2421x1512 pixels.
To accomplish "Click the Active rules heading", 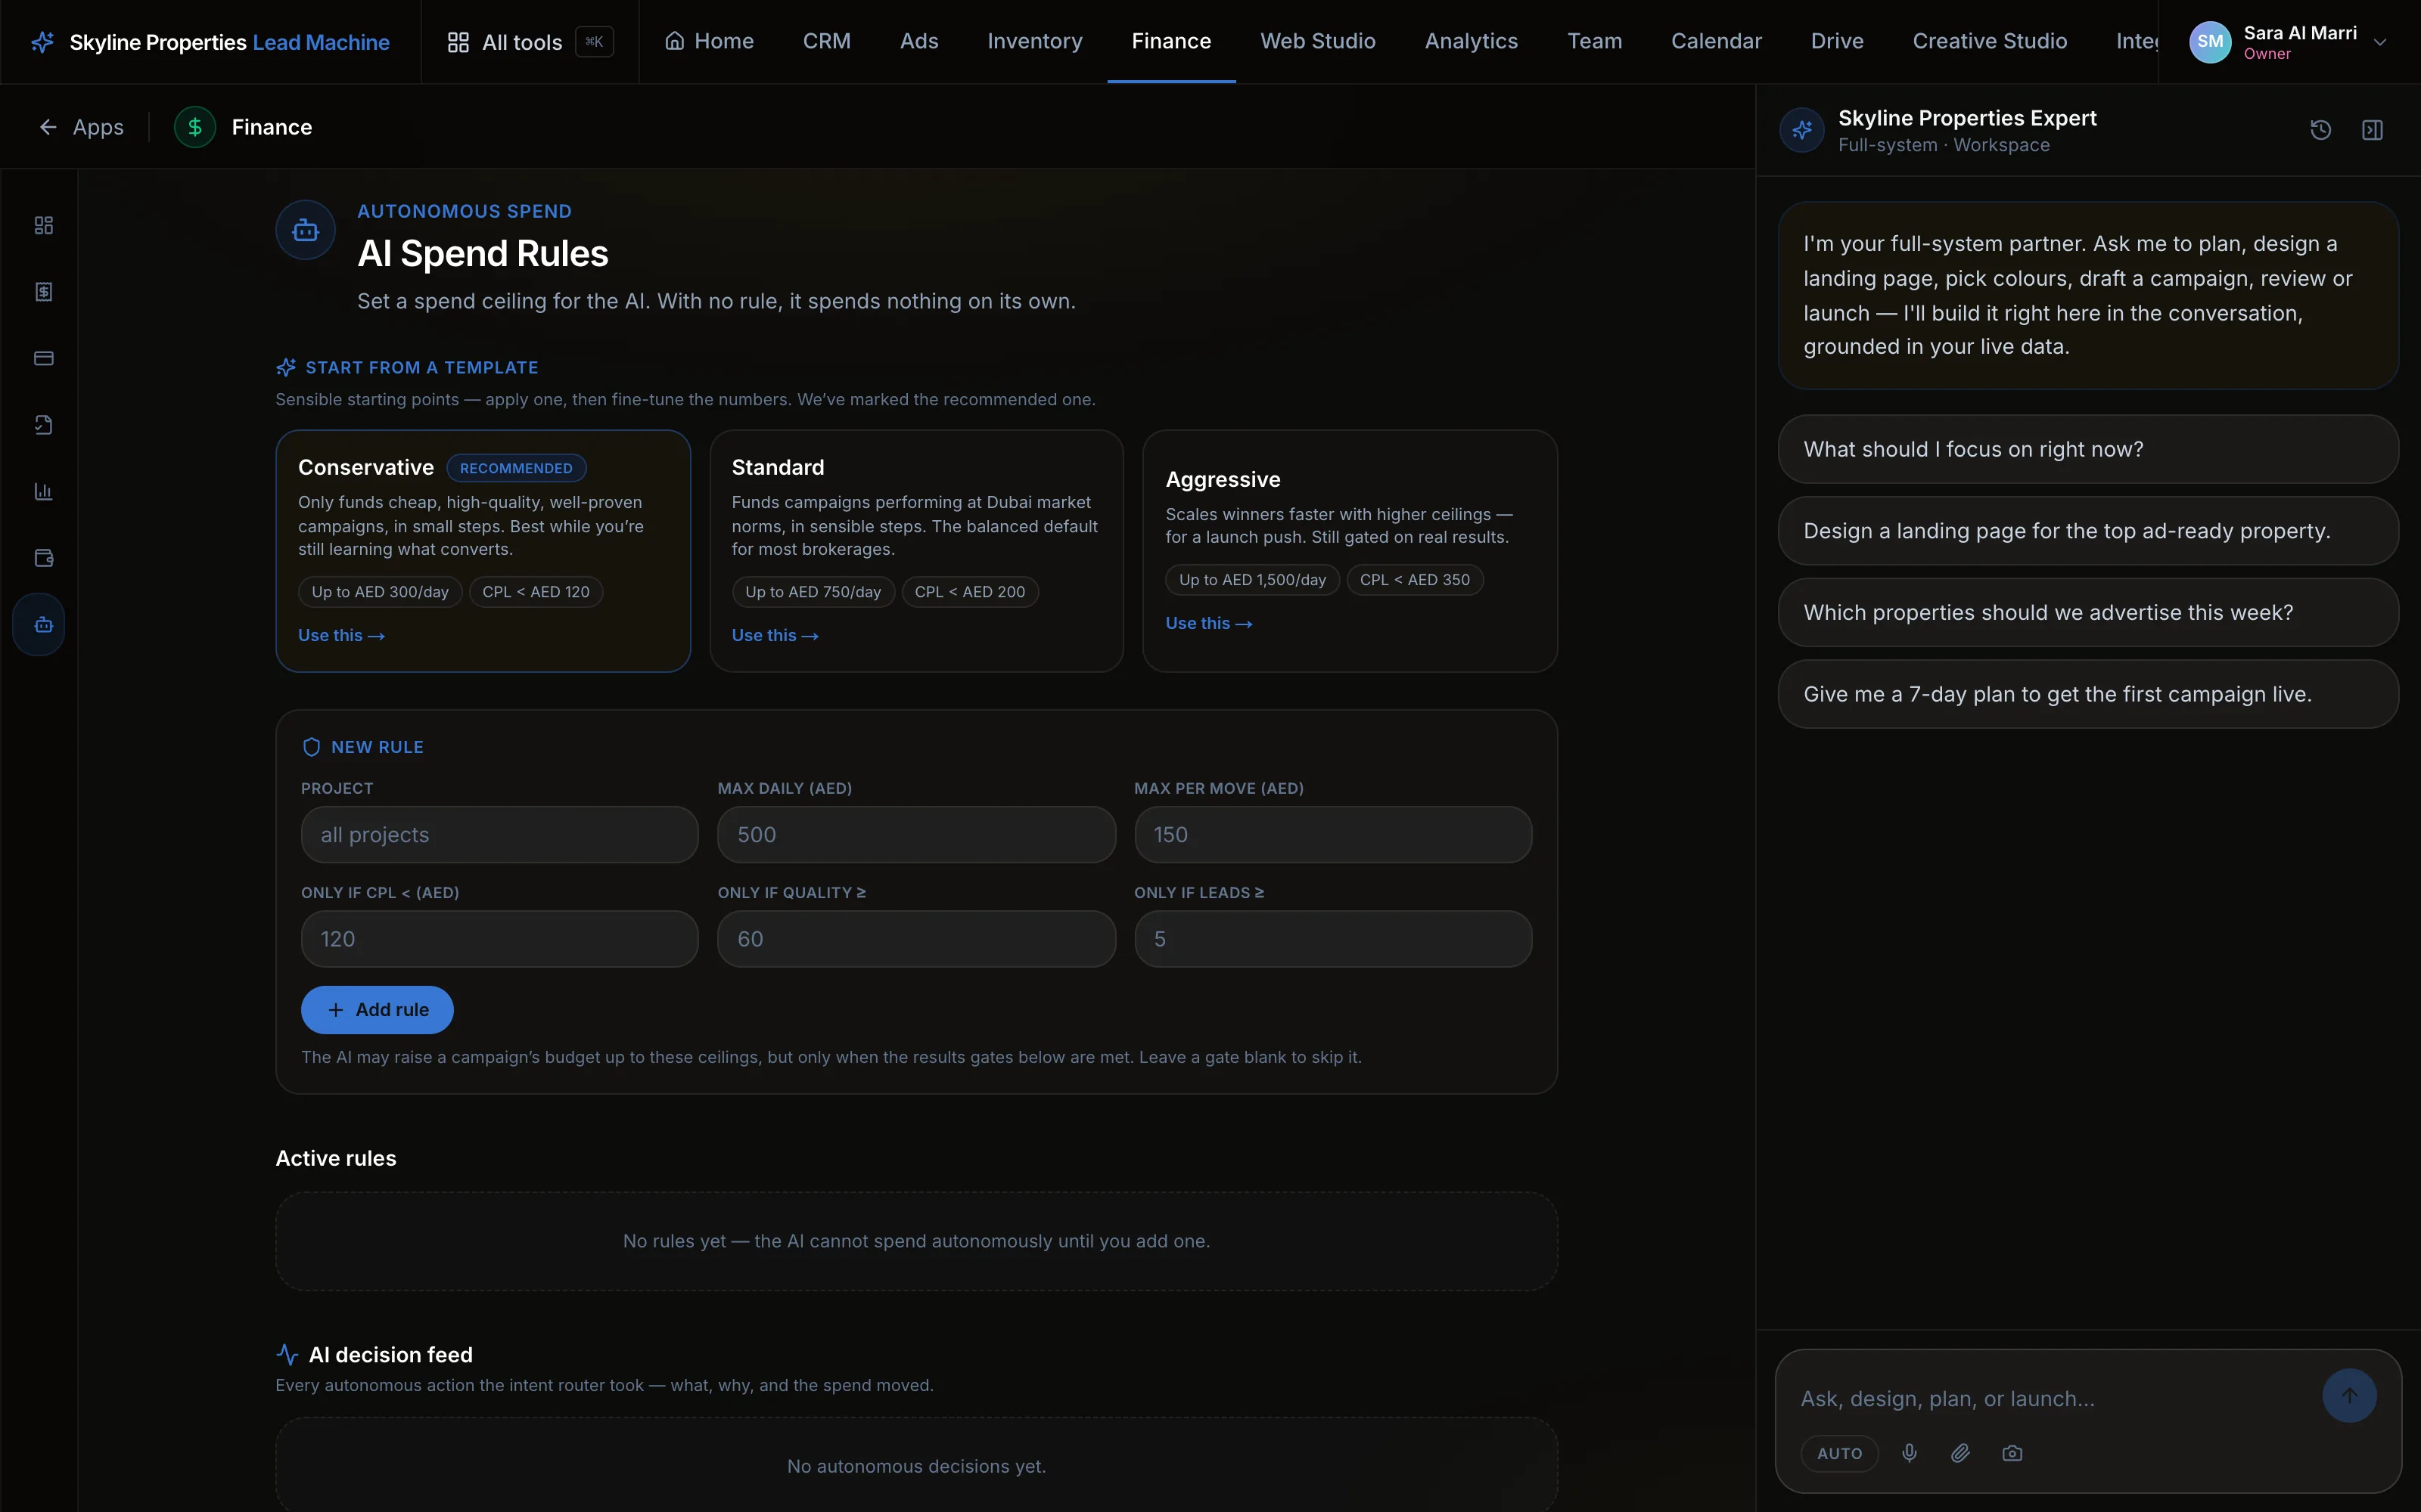I will (x=336, y=1158).
